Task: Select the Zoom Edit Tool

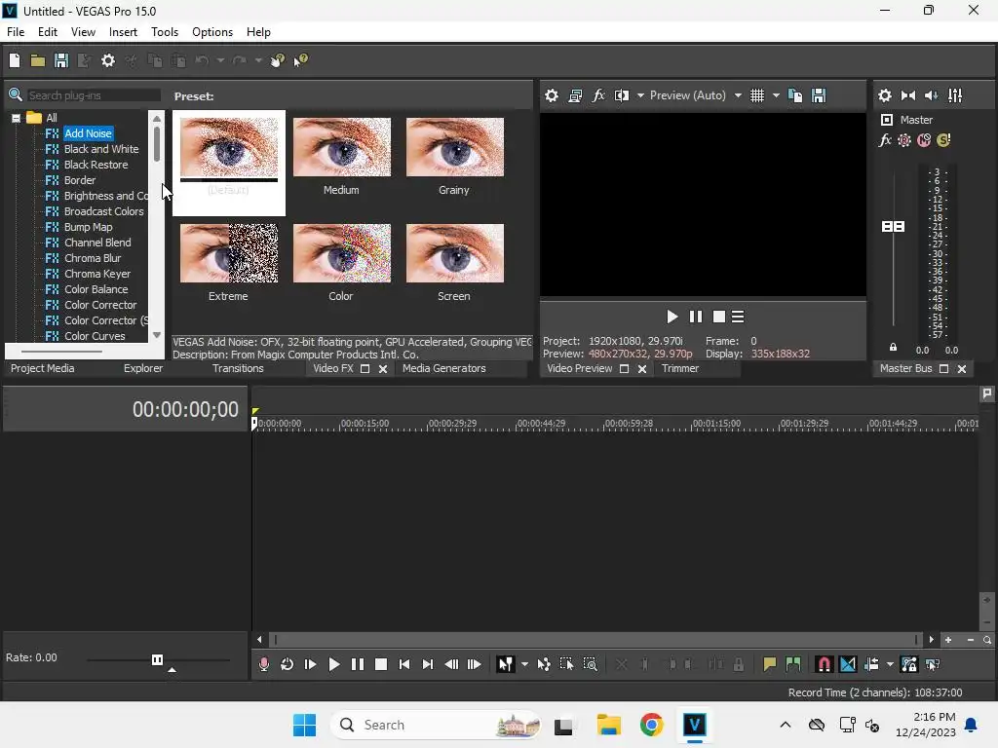Action: pos(590,664)
